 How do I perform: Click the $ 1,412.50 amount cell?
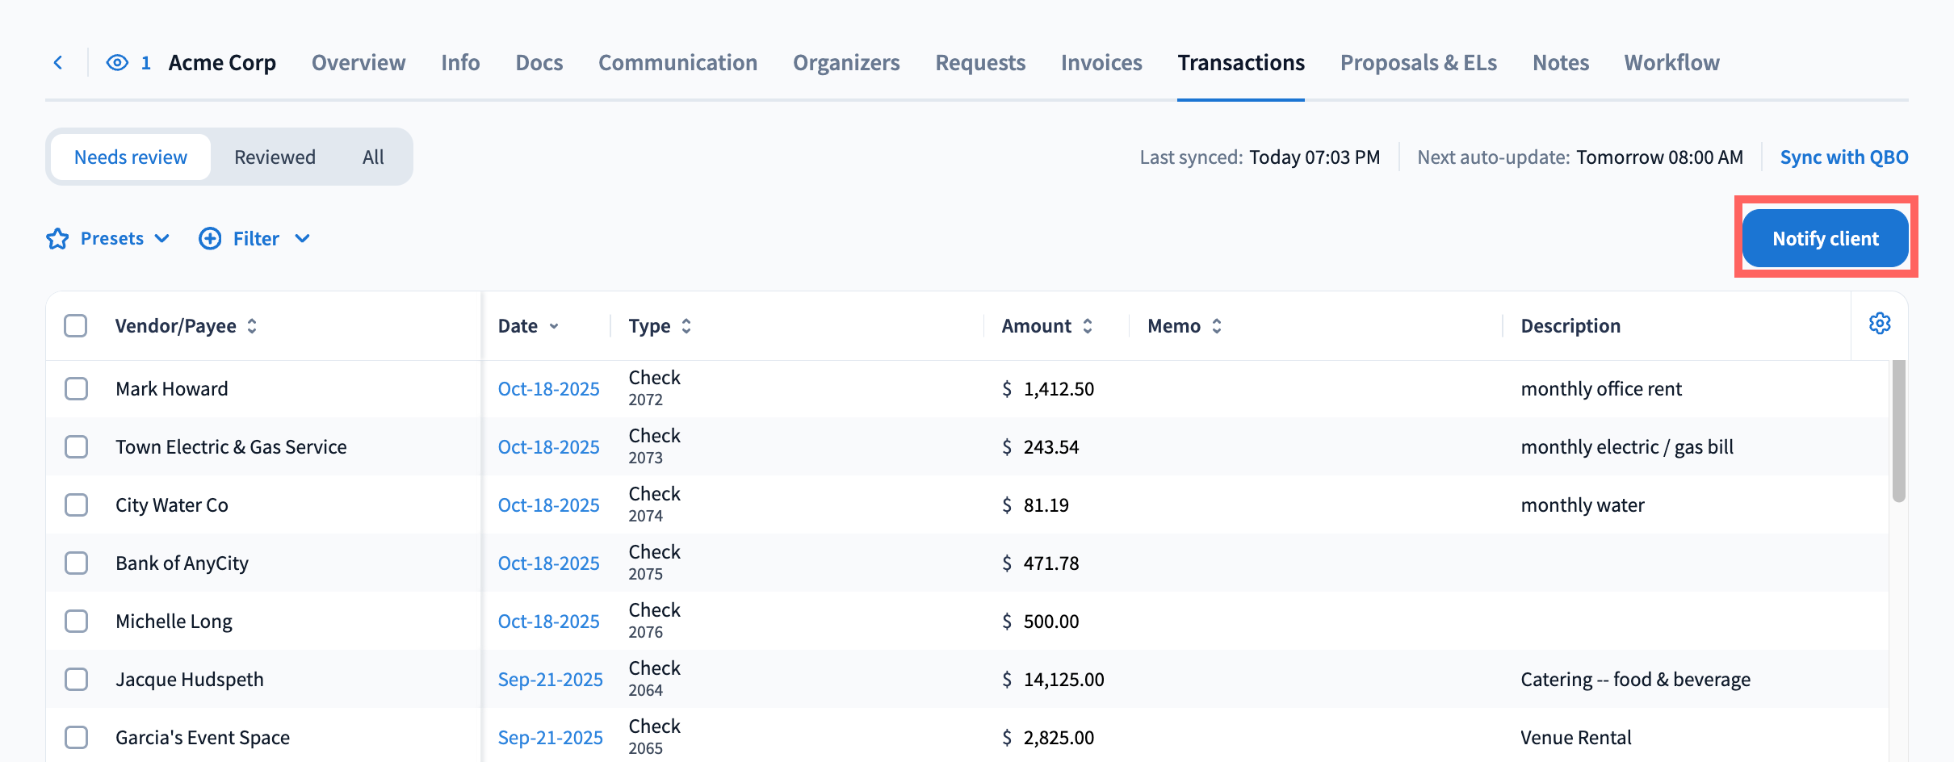point(1048,389)
